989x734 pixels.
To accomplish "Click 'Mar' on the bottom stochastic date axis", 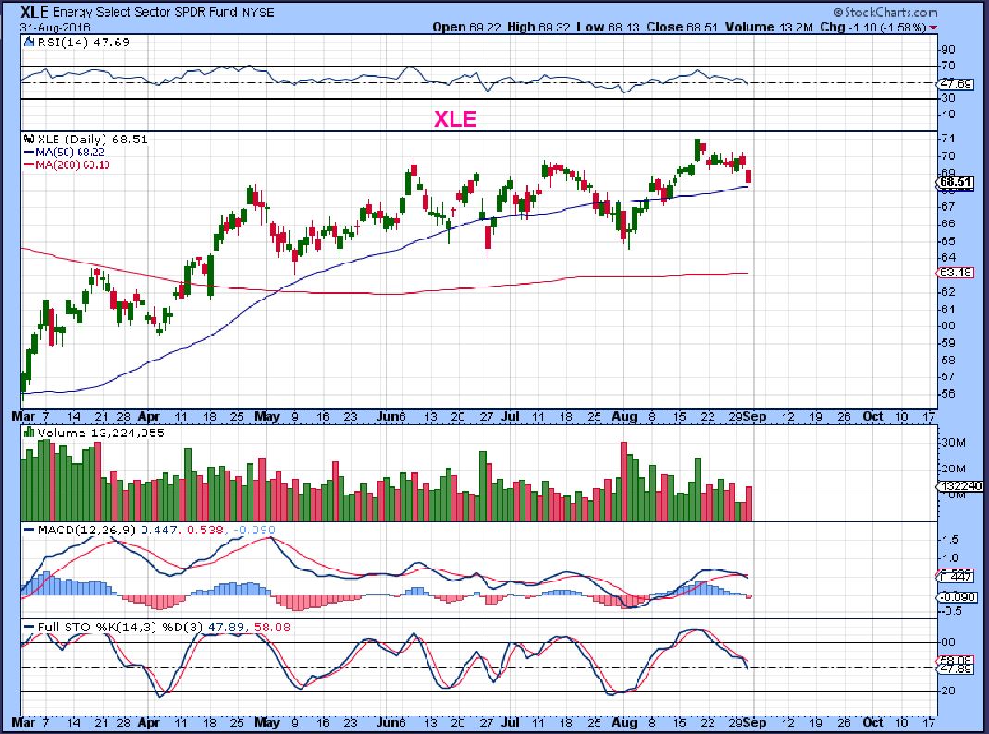I will 23,722.
